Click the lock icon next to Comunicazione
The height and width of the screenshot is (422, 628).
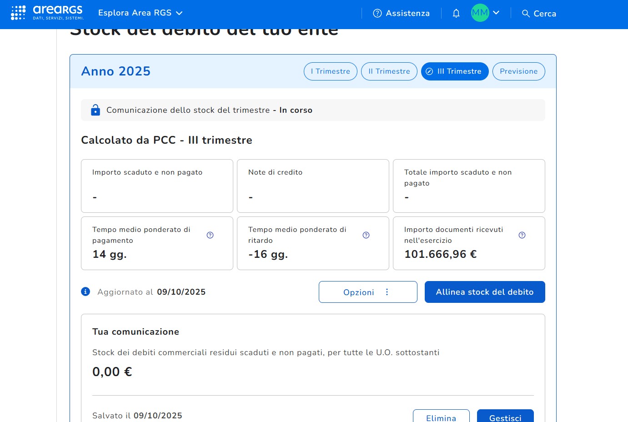[95, 110]
